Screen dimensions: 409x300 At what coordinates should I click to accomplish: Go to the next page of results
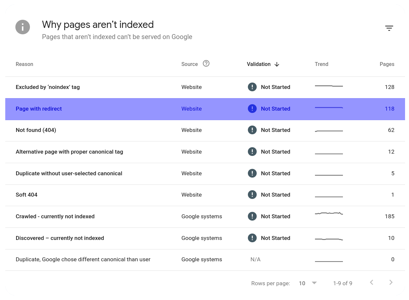pos(391,283)
